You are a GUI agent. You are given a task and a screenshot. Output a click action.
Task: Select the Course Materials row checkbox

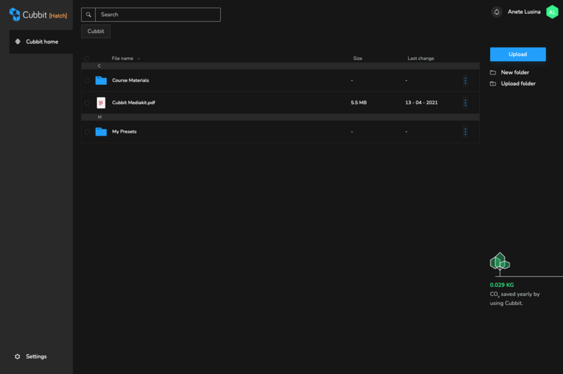coord(87,80)
